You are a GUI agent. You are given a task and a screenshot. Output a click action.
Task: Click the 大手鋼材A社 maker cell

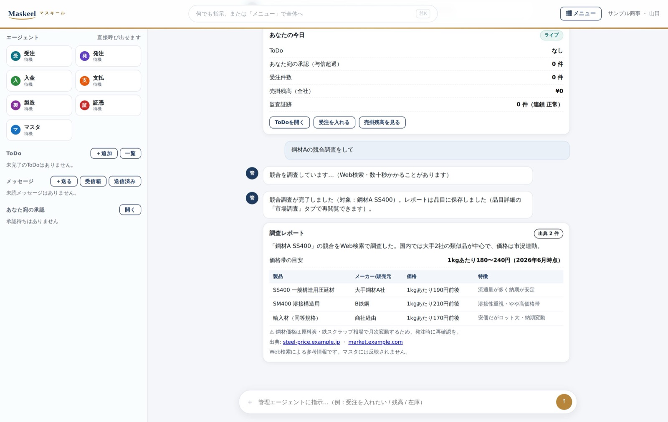370,290
